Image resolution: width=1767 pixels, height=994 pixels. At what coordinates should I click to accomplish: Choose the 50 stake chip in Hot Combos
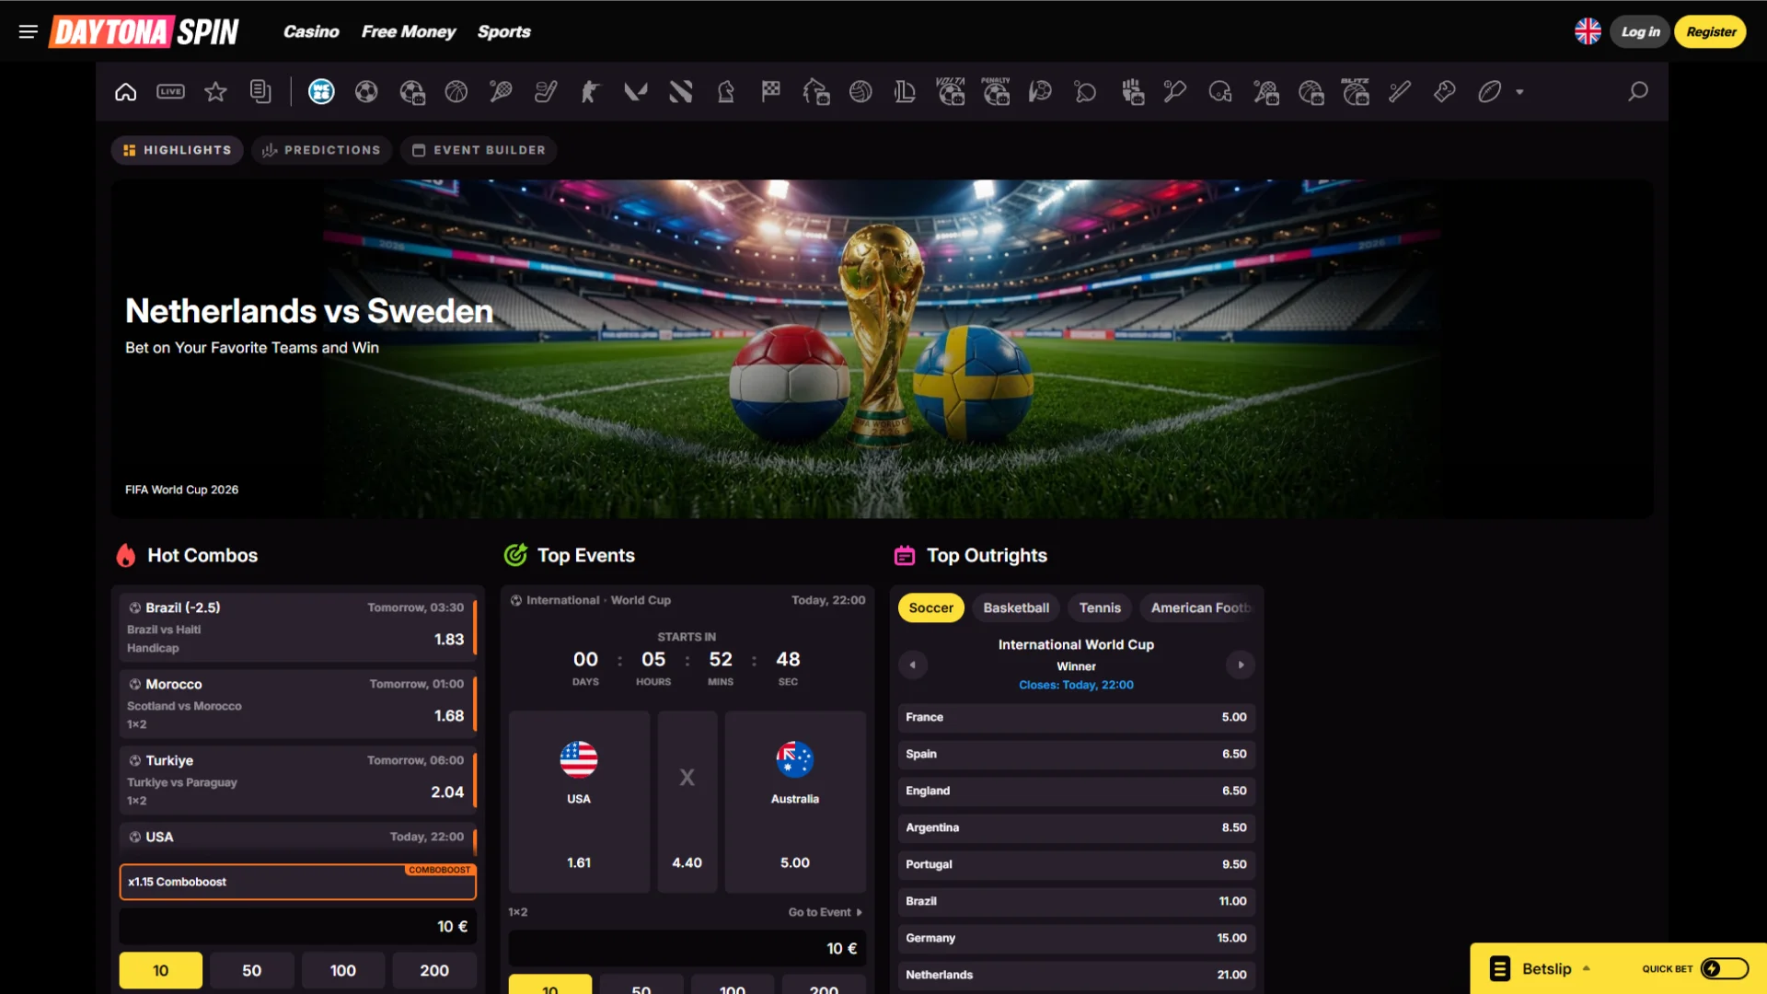pos(252,970)
